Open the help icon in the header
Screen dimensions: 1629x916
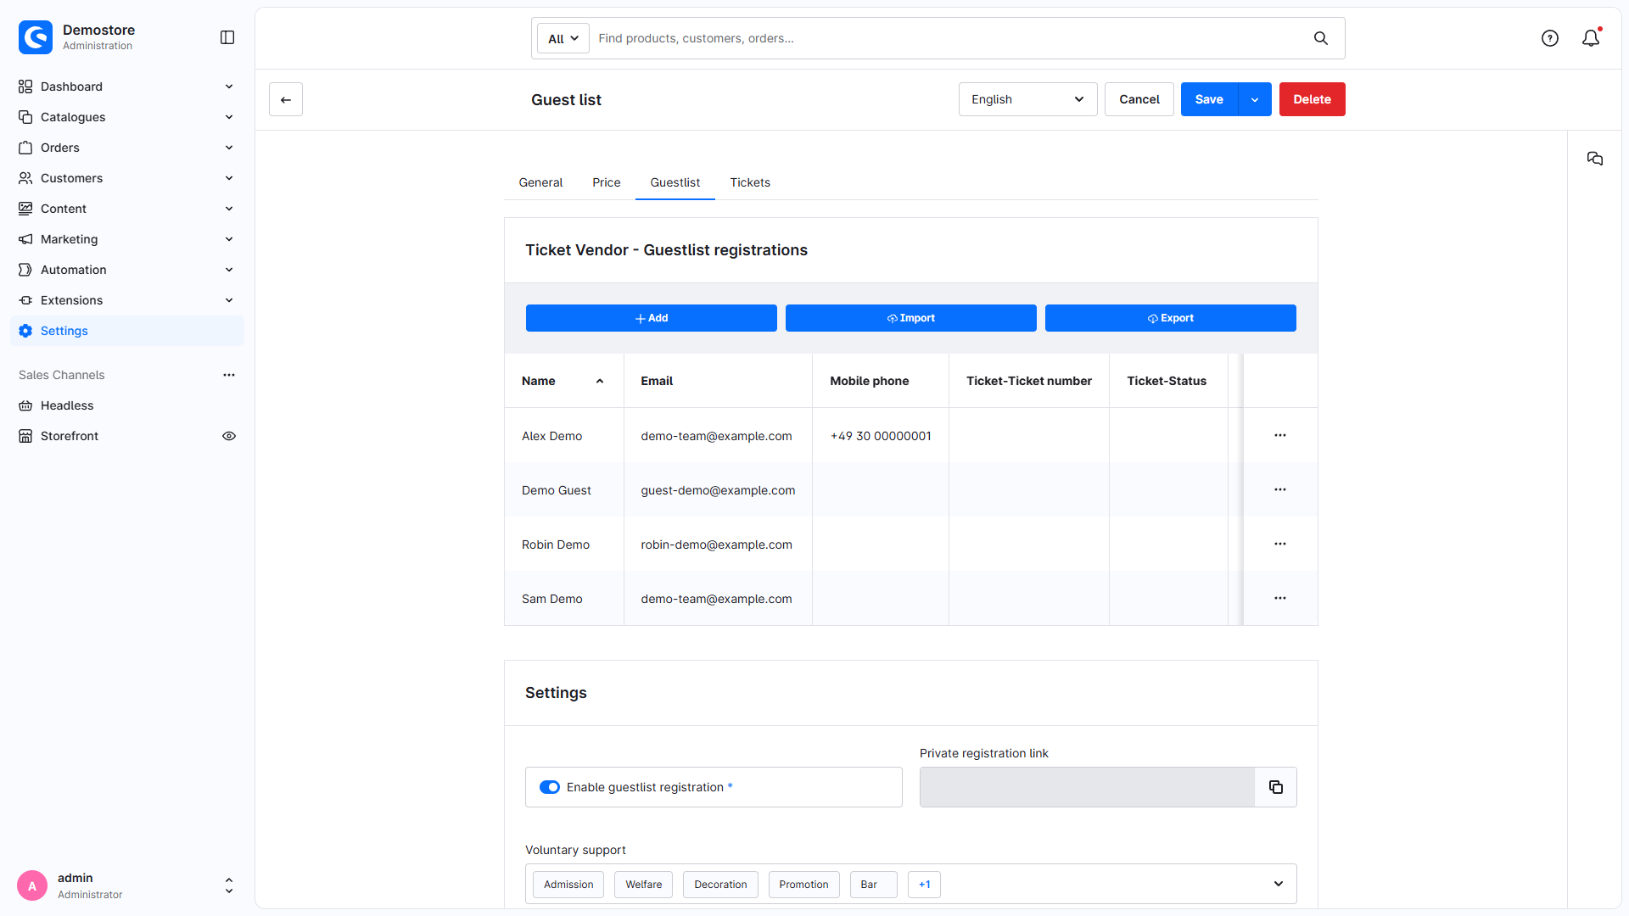pyautogui.click(x=1550, y=38)
